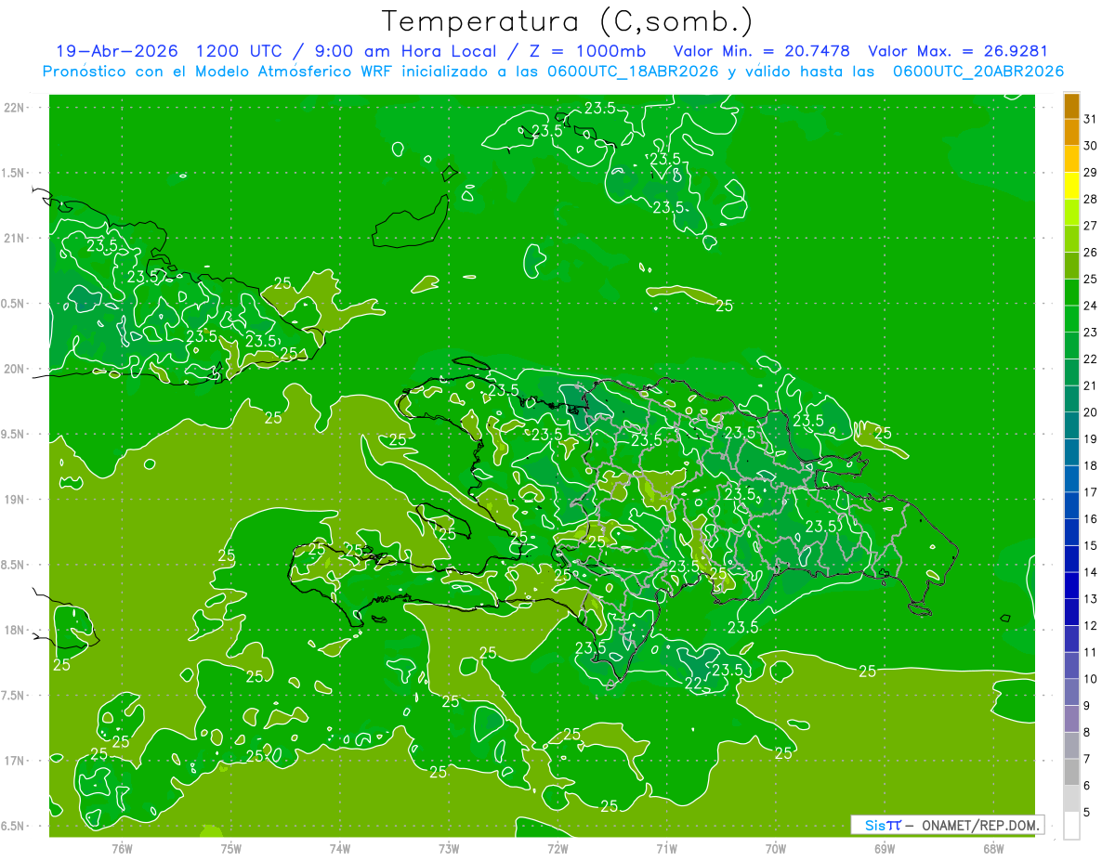
Task: Select the "Valor Max. = 26.9281" text
Action: click(957, 52)
